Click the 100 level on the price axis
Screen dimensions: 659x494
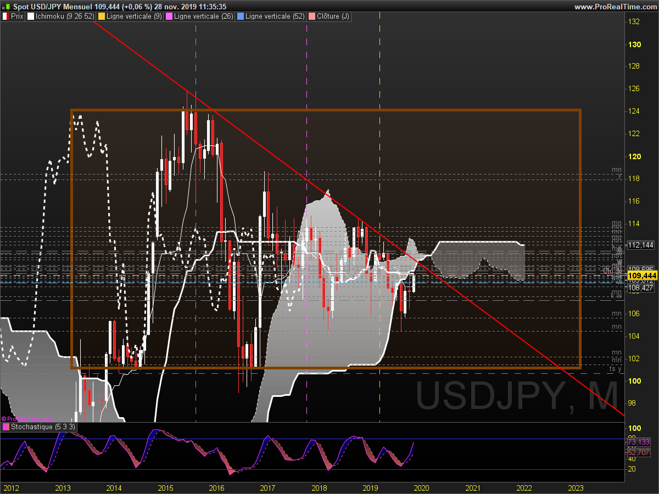[634, 381]
